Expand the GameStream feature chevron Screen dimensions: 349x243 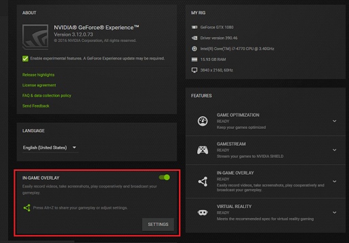(x=334, y=150)
